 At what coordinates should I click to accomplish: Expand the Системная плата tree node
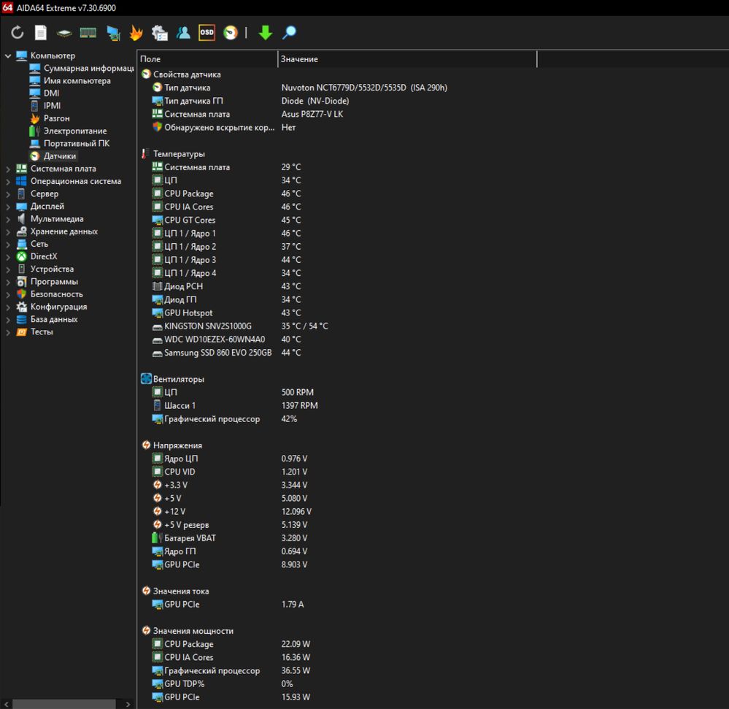(x=8, y=169)
